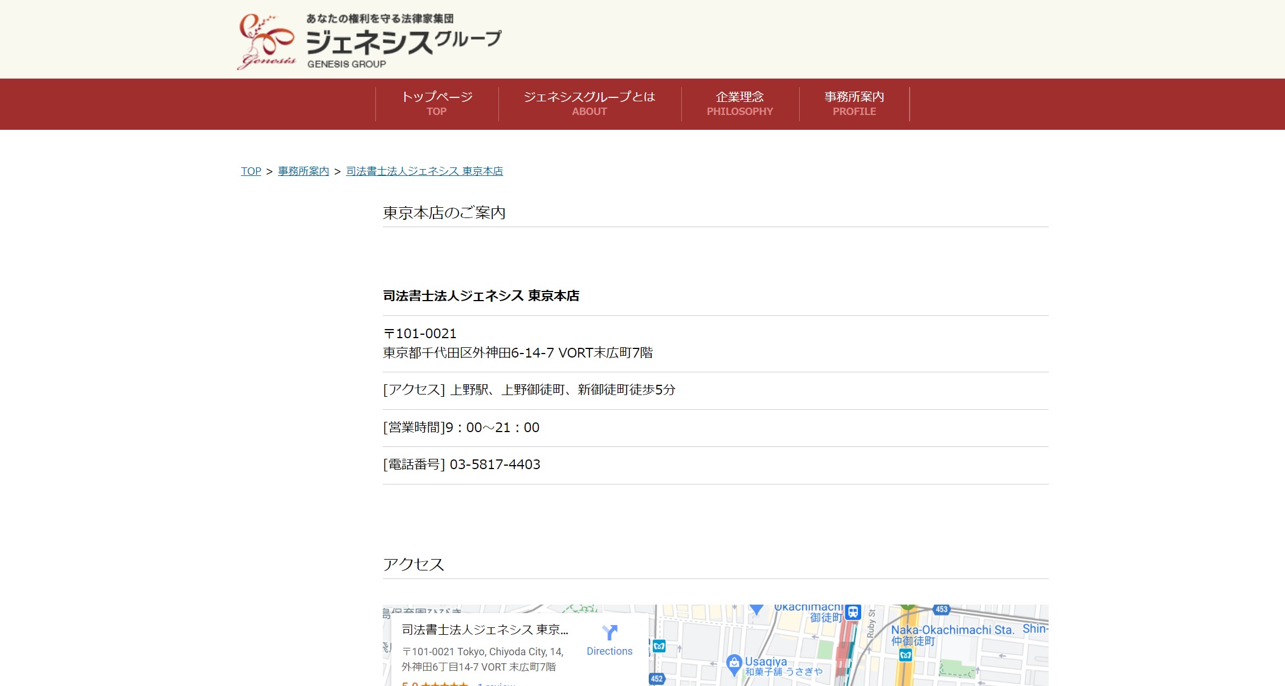The image size is (1285, 686).
Task: Click the bold 司法書士法人ジェネシス 東京本店 office name
Action: coord(481,296)
